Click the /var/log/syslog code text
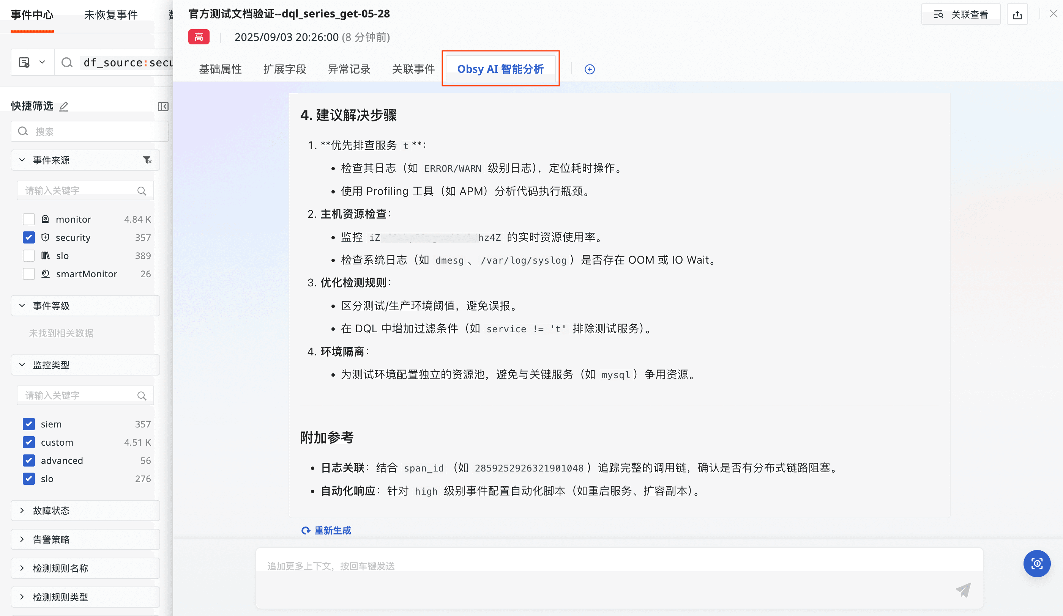This screenshot has width=1063, height=616. [x=524, y=260]
